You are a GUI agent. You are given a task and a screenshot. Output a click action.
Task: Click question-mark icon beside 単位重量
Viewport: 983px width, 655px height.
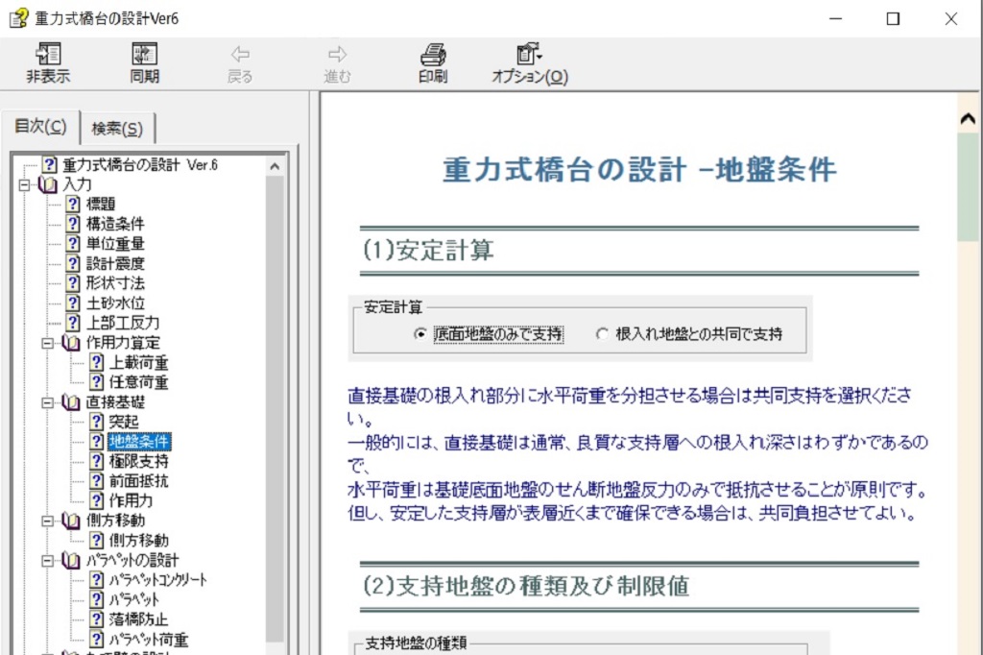(73, 243)
